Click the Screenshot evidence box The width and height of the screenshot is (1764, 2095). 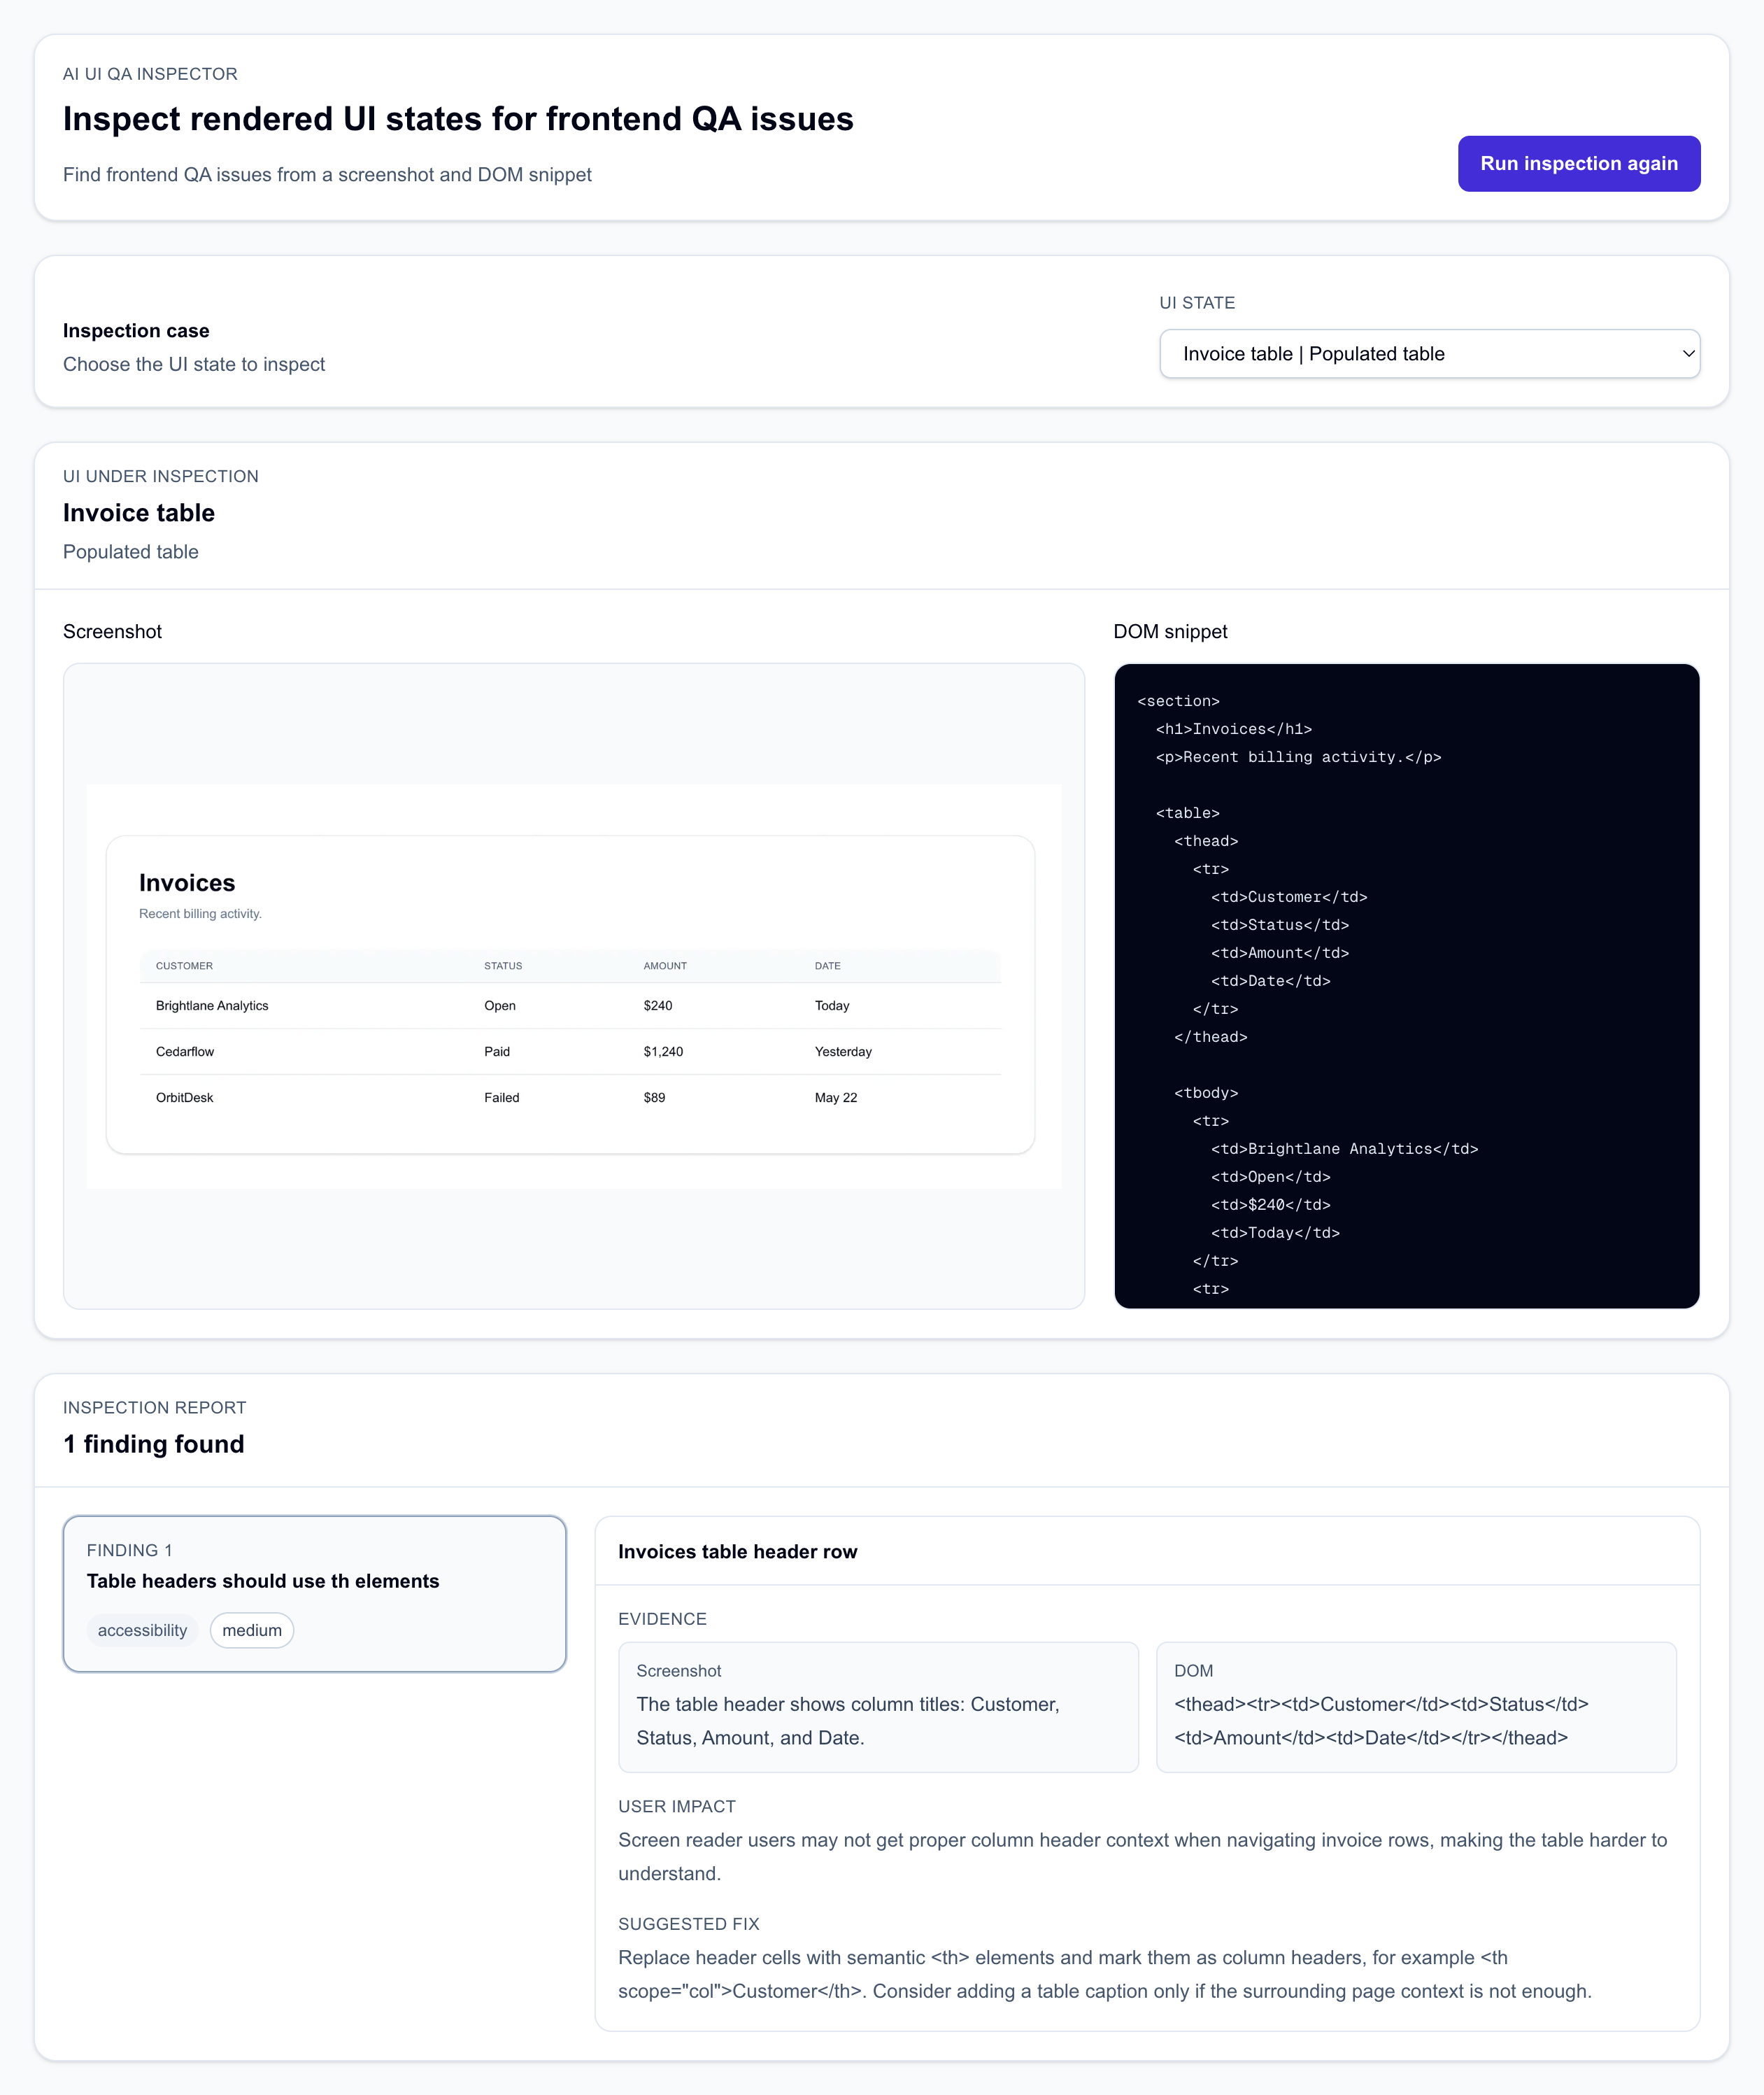(878, 1706)
